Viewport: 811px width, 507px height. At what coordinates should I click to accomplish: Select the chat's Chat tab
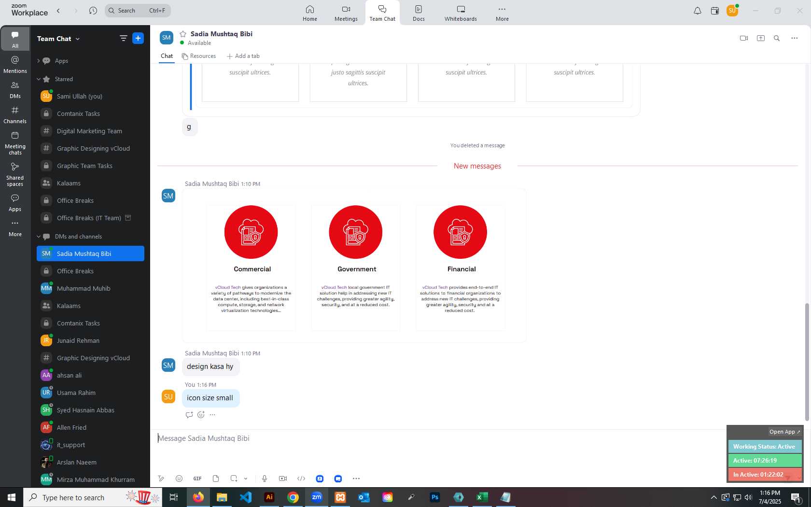pyautogui.click(x=167, y=56)
